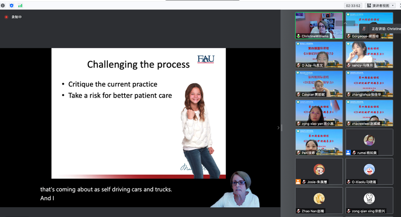Toggle muted mic on Caspian's tile

click(x=299, y=94)
